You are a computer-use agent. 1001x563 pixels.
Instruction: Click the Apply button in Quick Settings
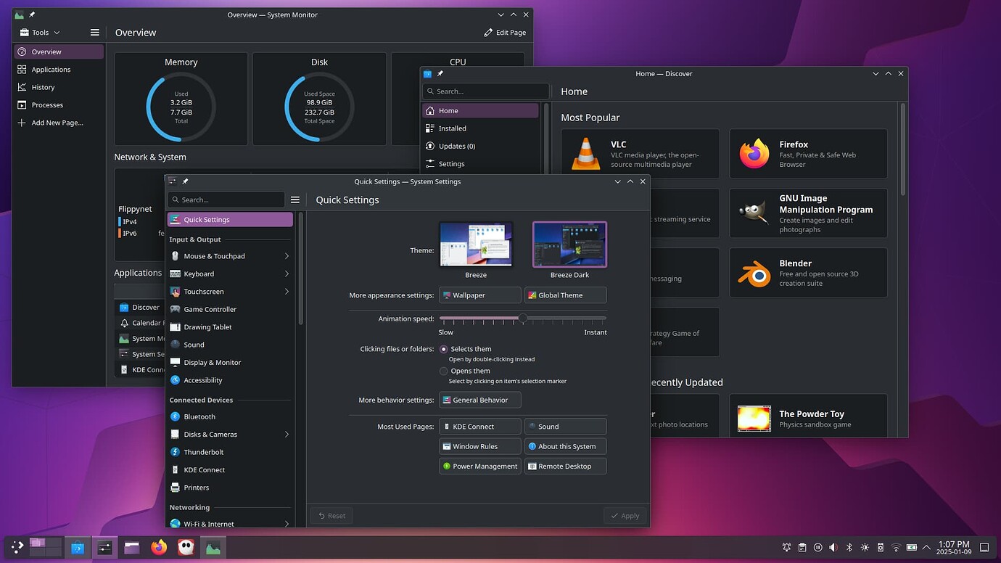click(x=625, y=515)
